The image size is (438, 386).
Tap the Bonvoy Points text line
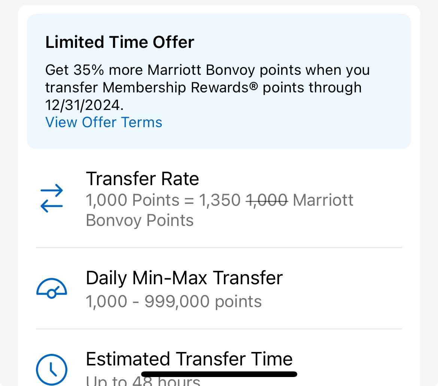pos(140,221)
